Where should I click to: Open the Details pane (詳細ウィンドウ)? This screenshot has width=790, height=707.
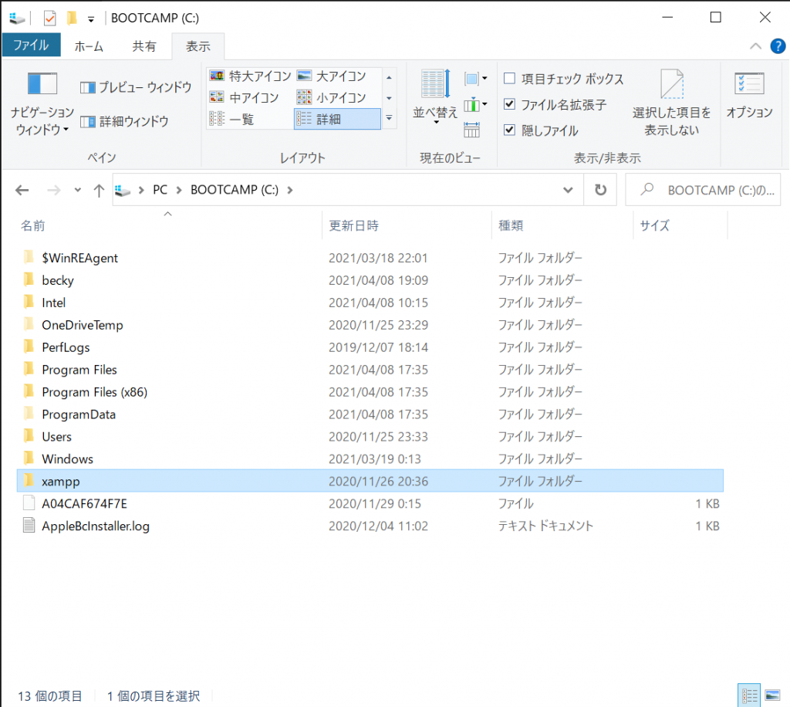point(124,121)
